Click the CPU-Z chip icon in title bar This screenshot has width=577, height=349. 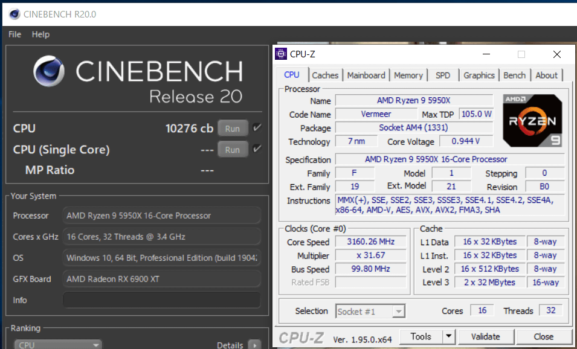281,54
